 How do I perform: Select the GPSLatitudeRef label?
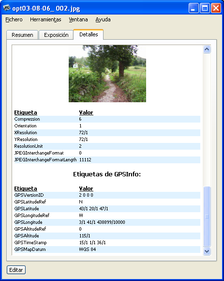[30, 202]
